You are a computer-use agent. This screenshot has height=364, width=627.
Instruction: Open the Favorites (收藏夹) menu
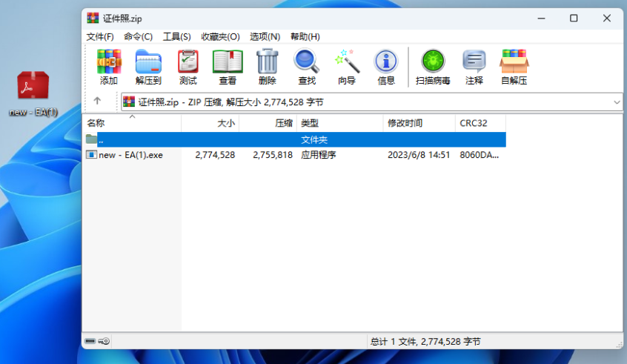[x=220, y=37]
